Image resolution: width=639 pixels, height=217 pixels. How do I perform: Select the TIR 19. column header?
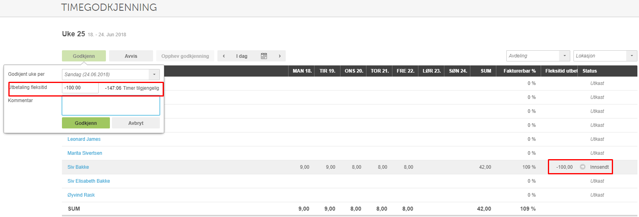[x=327, y=71]
